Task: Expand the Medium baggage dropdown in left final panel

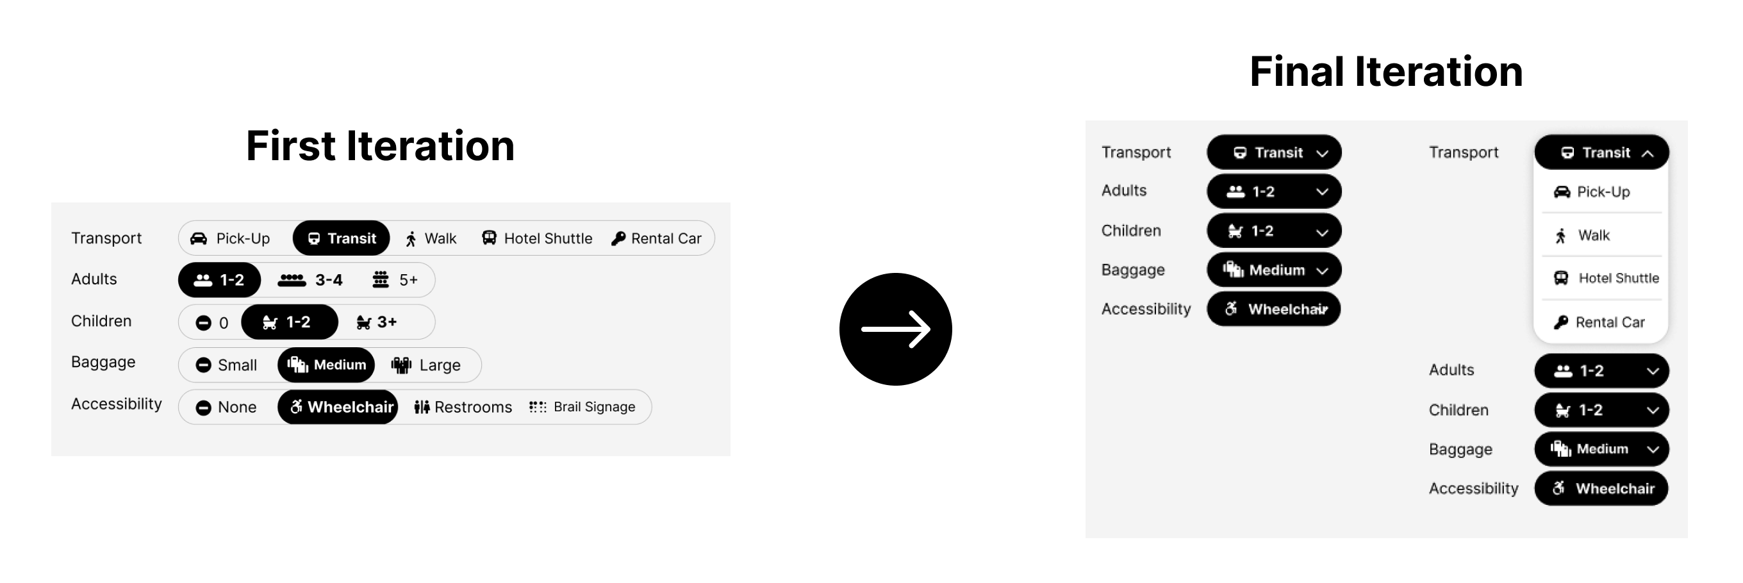Action: pyautogui.click(x=1273, y=270)
